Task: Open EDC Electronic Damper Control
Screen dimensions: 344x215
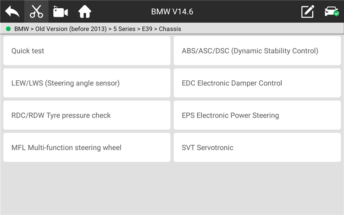Action: pyautogui.click(x=257, y=83)
